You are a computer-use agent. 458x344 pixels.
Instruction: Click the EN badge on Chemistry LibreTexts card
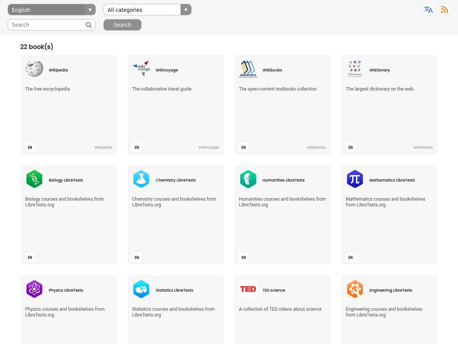(x=137, y=257)
